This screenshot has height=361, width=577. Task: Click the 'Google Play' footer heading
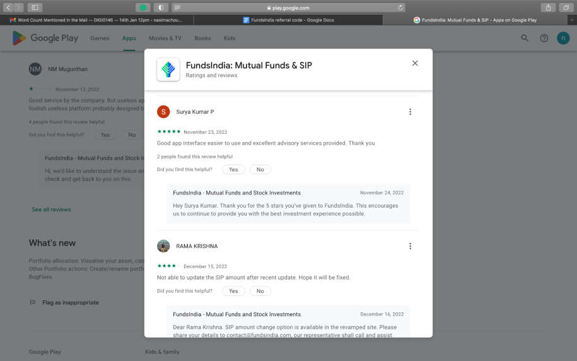point(45,352)
